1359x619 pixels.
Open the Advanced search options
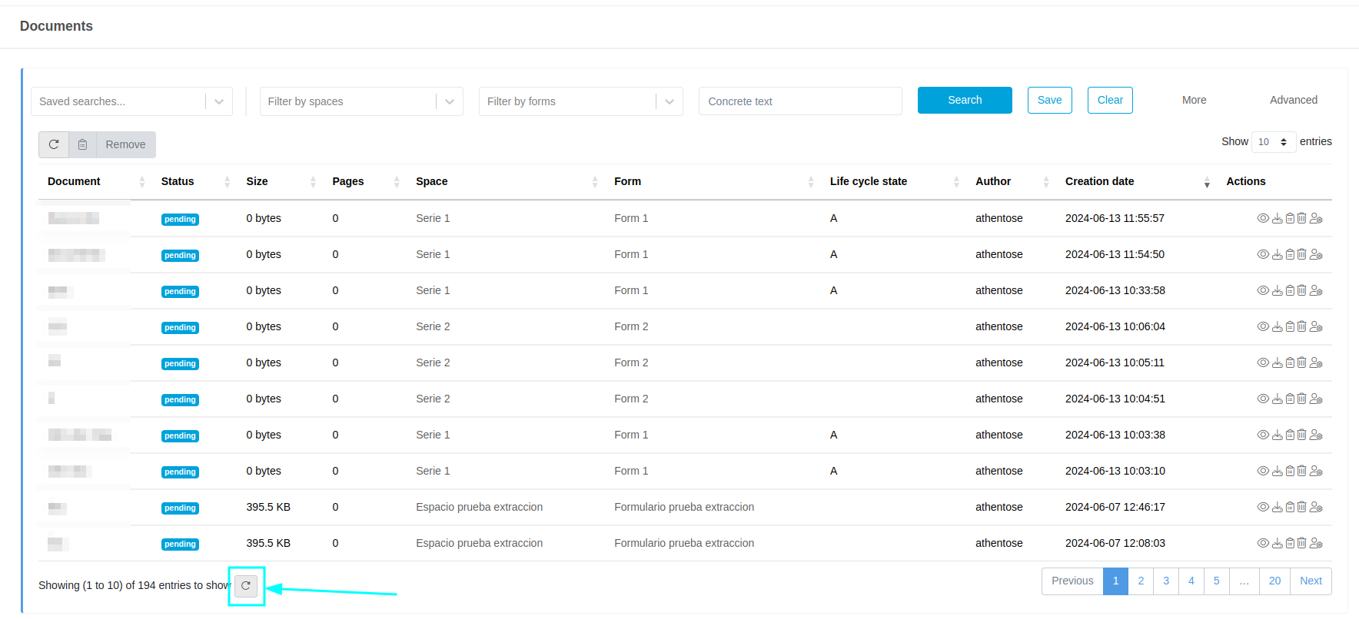coord(1293,100)
